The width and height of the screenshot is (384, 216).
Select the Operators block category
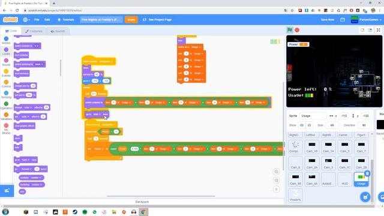[x=6, y=106]
